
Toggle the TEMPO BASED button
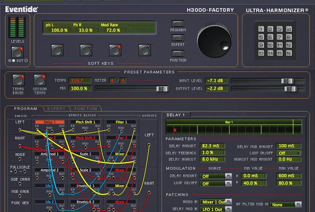[x=18, y=80]
